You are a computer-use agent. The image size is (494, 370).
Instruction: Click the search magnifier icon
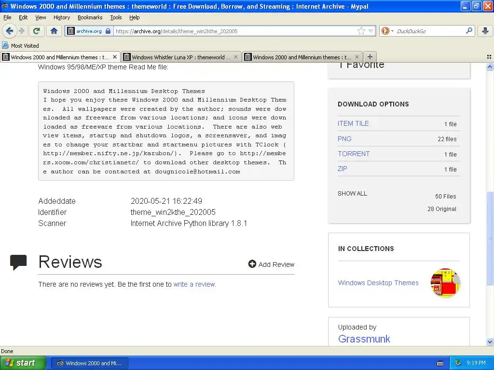(x=469, y=31)
